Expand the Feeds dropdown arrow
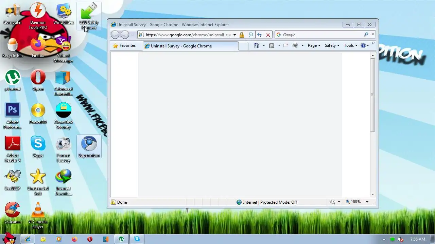 tap(279, 45)
